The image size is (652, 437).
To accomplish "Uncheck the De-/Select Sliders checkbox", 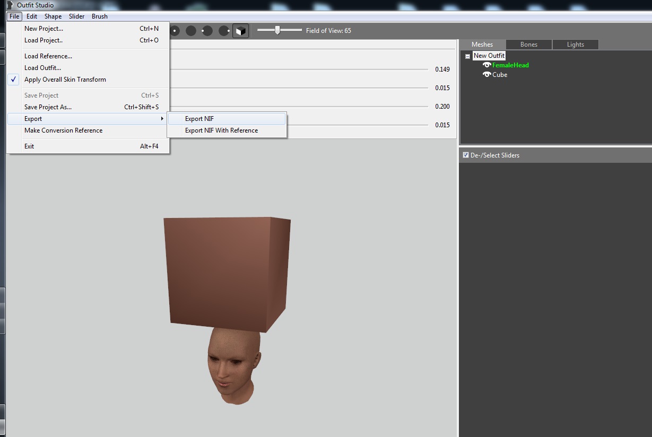I will [x=466, y=155].
